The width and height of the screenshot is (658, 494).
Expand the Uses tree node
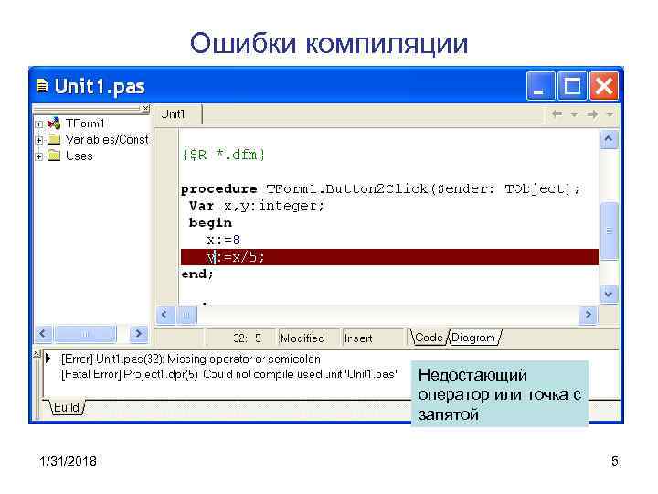(39, 156)
